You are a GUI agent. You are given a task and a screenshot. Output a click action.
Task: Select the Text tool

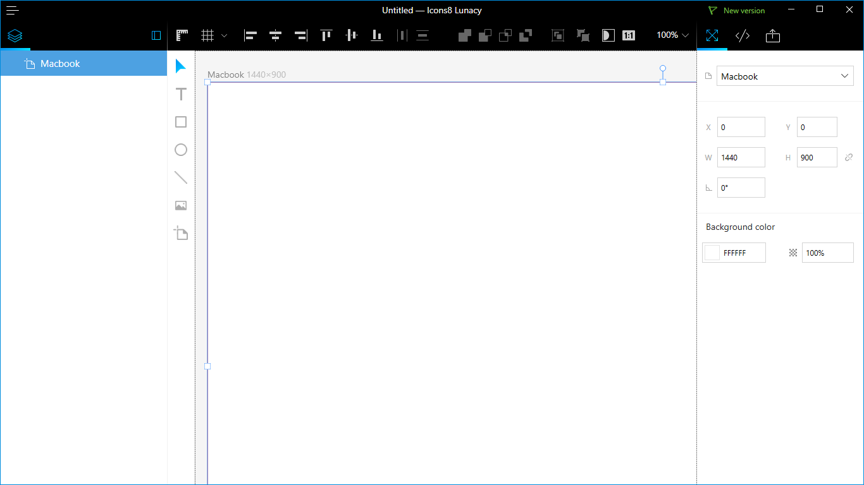pos(181,95)
